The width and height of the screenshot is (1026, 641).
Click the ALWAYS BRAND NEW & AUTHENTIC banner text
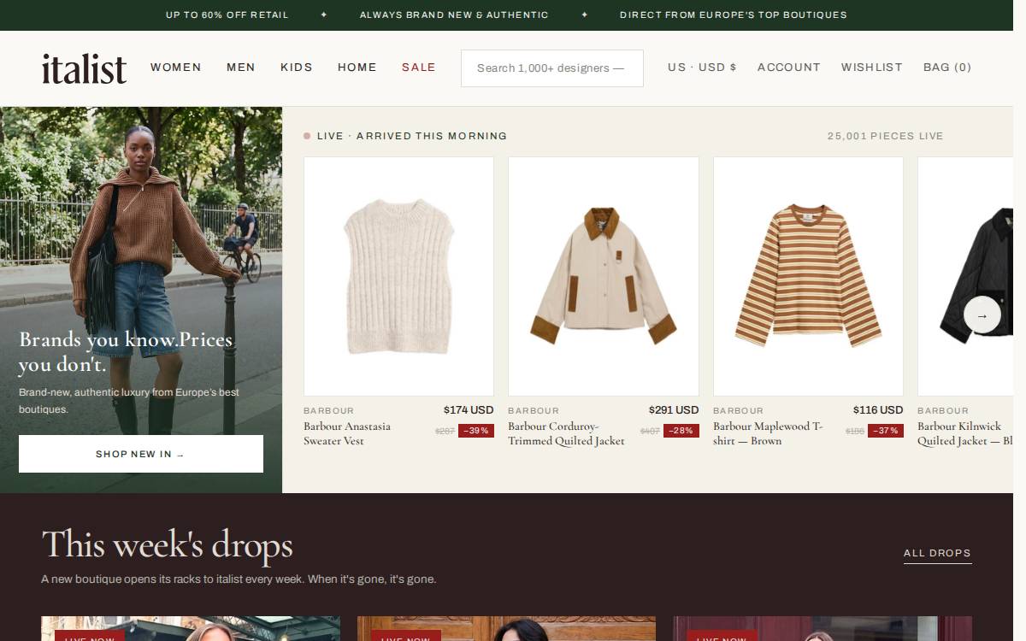point(454,15)
